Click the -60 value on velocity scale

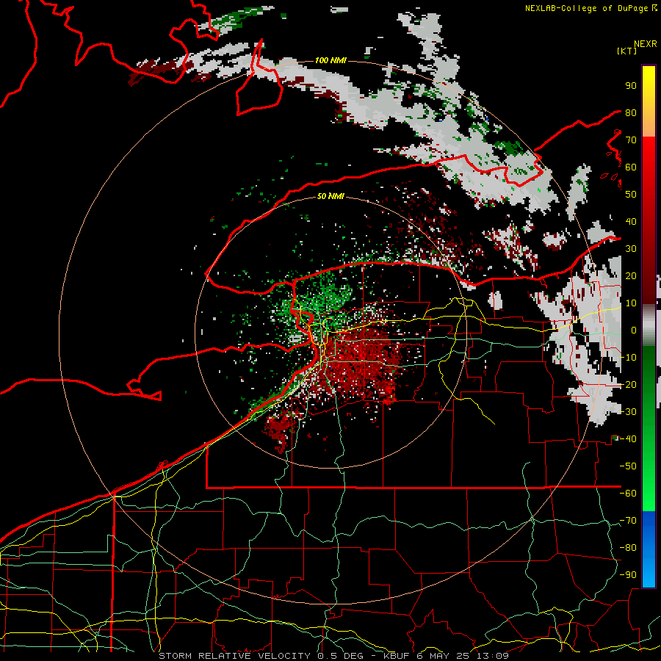click(628, 494)
